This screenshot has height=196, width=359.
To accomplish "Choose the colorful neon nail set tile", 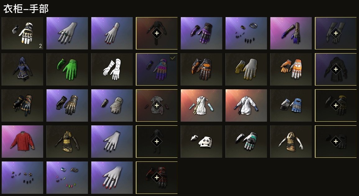I will click(67, 178).
